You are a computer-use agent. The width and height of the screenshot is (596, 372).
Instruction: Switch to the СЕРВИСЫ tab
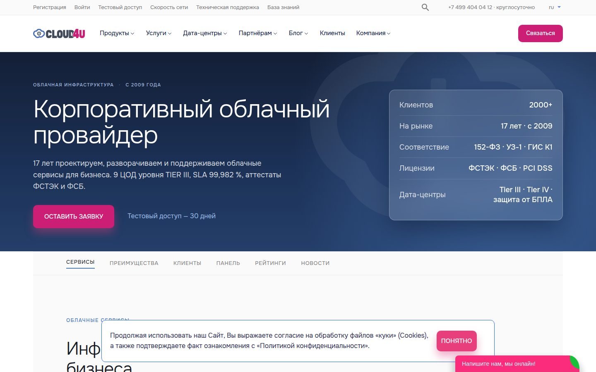[x=80, y=262]
